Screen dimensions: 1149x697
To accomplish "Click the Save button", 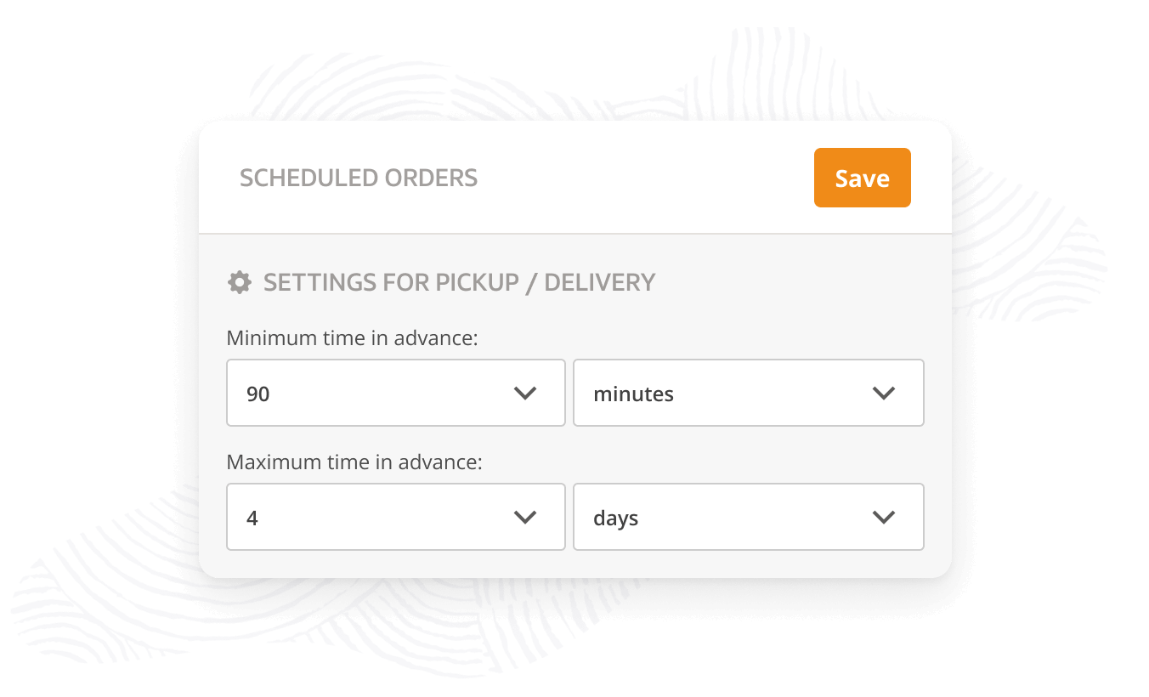I will click(862, 178).
